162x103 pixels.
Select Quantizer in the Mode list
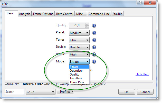pos(79,71)
